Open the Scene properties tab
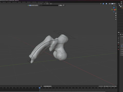Viewport: 123px width, 92px height. tap(118, 43)
